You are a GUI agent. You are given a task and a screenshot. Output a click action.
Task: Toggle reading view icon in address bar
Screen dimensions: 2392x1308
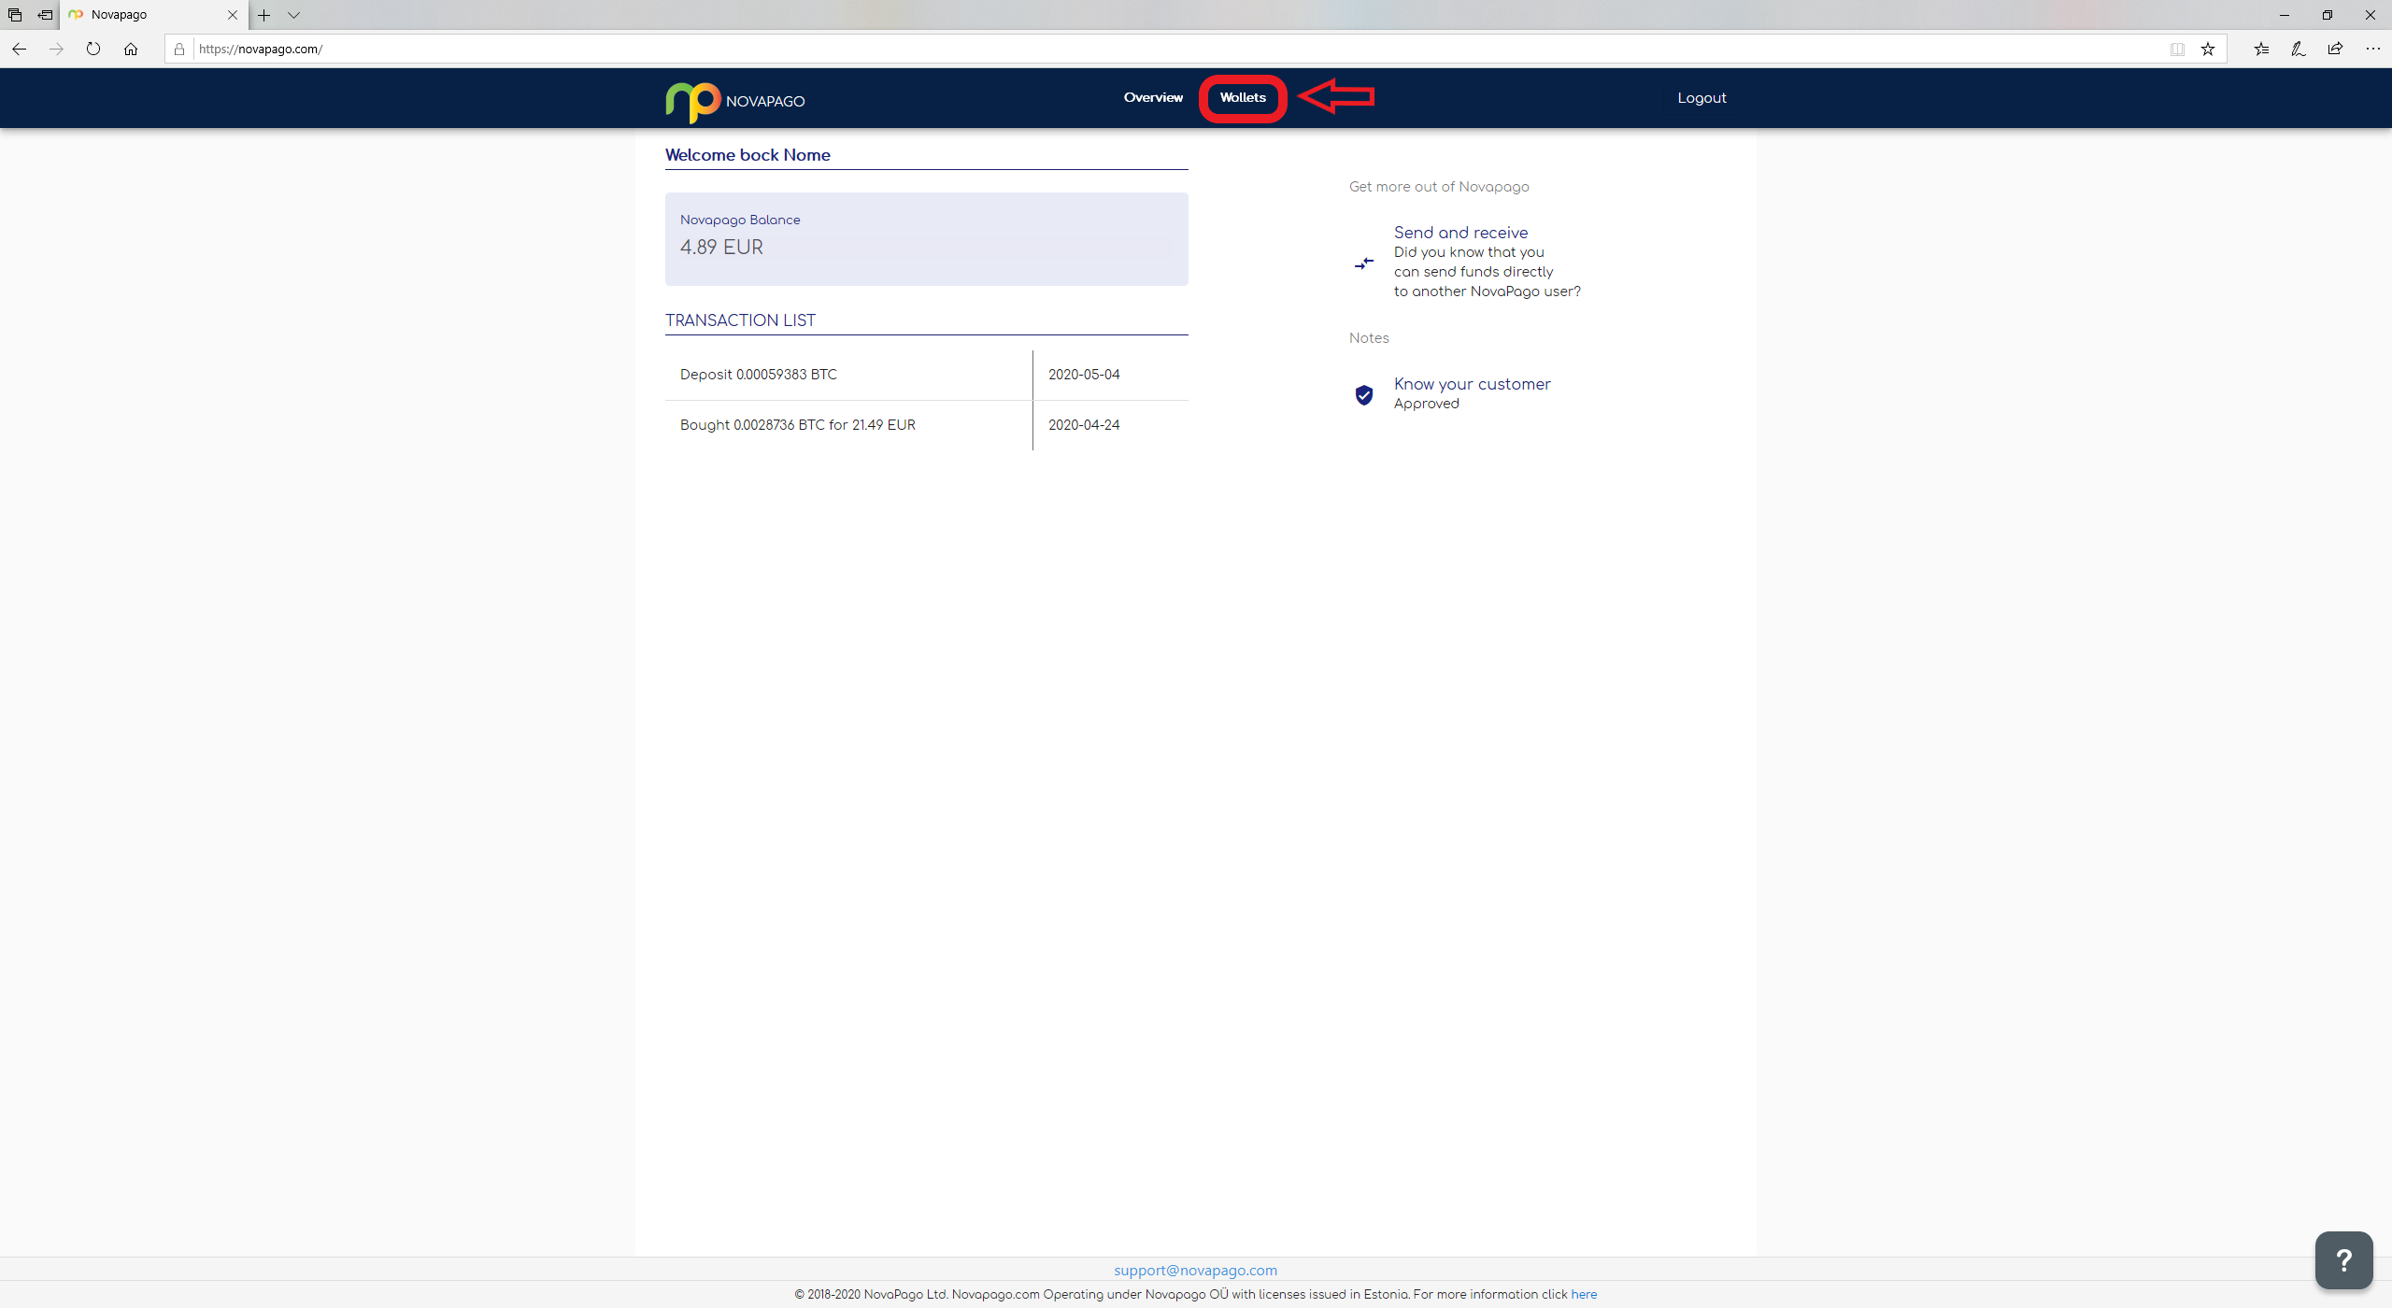pyautogui.click(x=2177, y=49)
